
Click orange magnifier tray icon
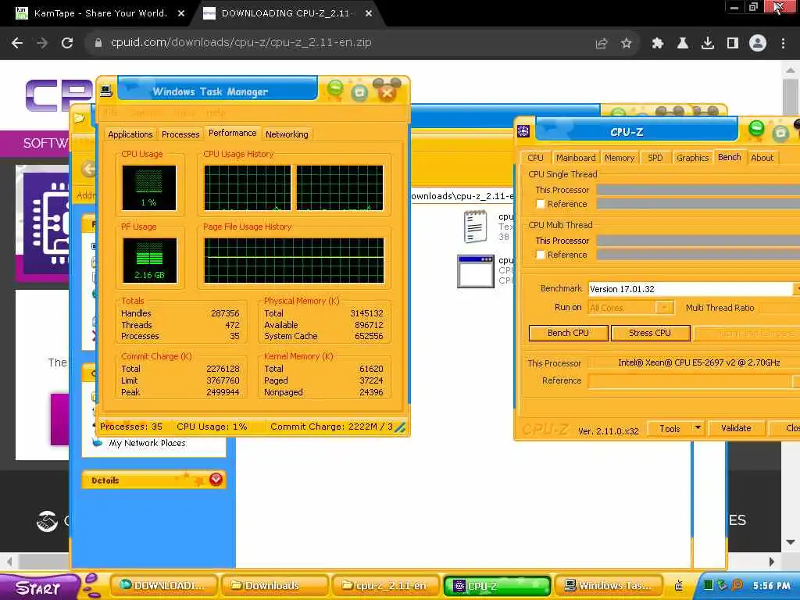pyautogui.click(x=737, y=585)
